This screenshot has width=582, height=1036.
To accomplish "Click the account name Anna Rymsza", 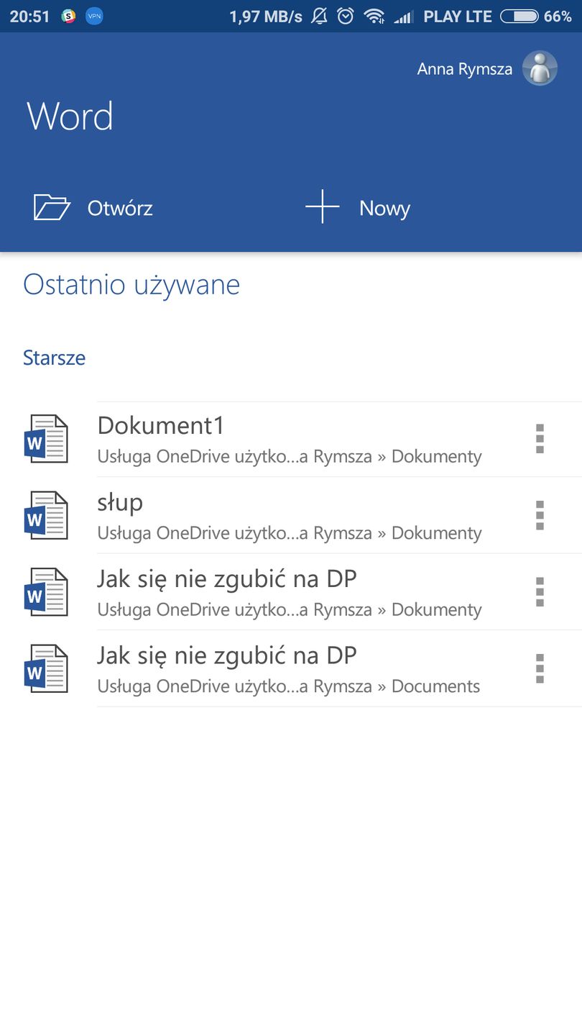I will (464, 68).
